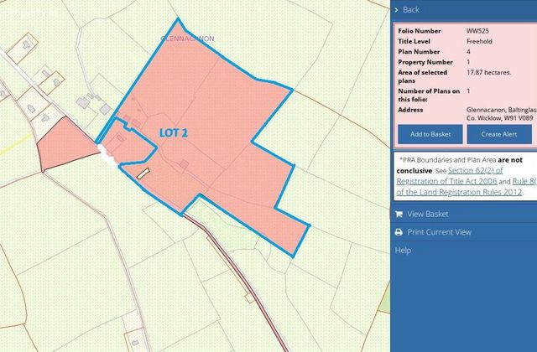
Task: Select Print Current View
Action: click(439, 232)
